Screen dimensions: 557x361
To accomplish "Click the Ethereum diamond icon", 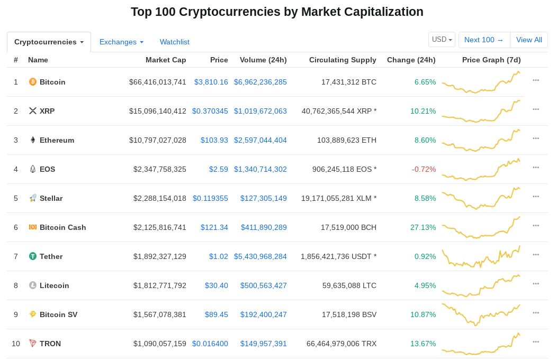I will 33,140.
